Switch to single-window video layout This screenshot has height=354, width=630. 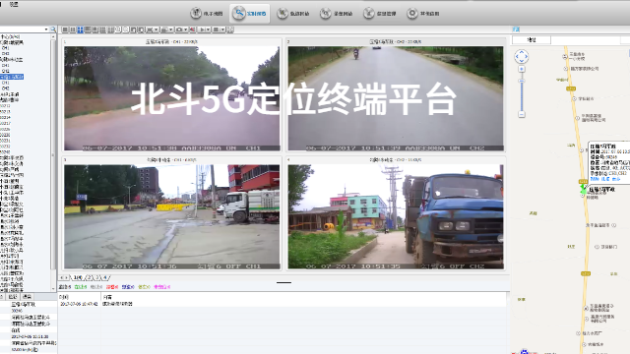(65, 29)
